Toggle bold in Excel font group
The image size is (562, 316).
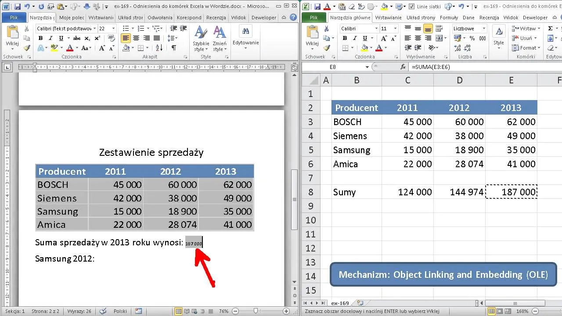point(344,38)
